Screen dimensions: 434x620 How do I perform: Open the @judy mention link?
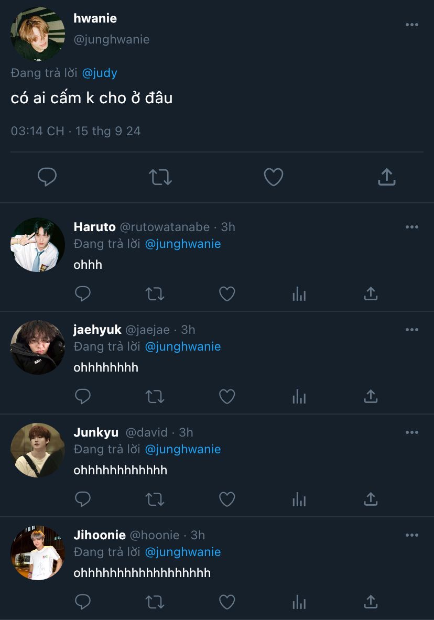(x=100, y=73)
